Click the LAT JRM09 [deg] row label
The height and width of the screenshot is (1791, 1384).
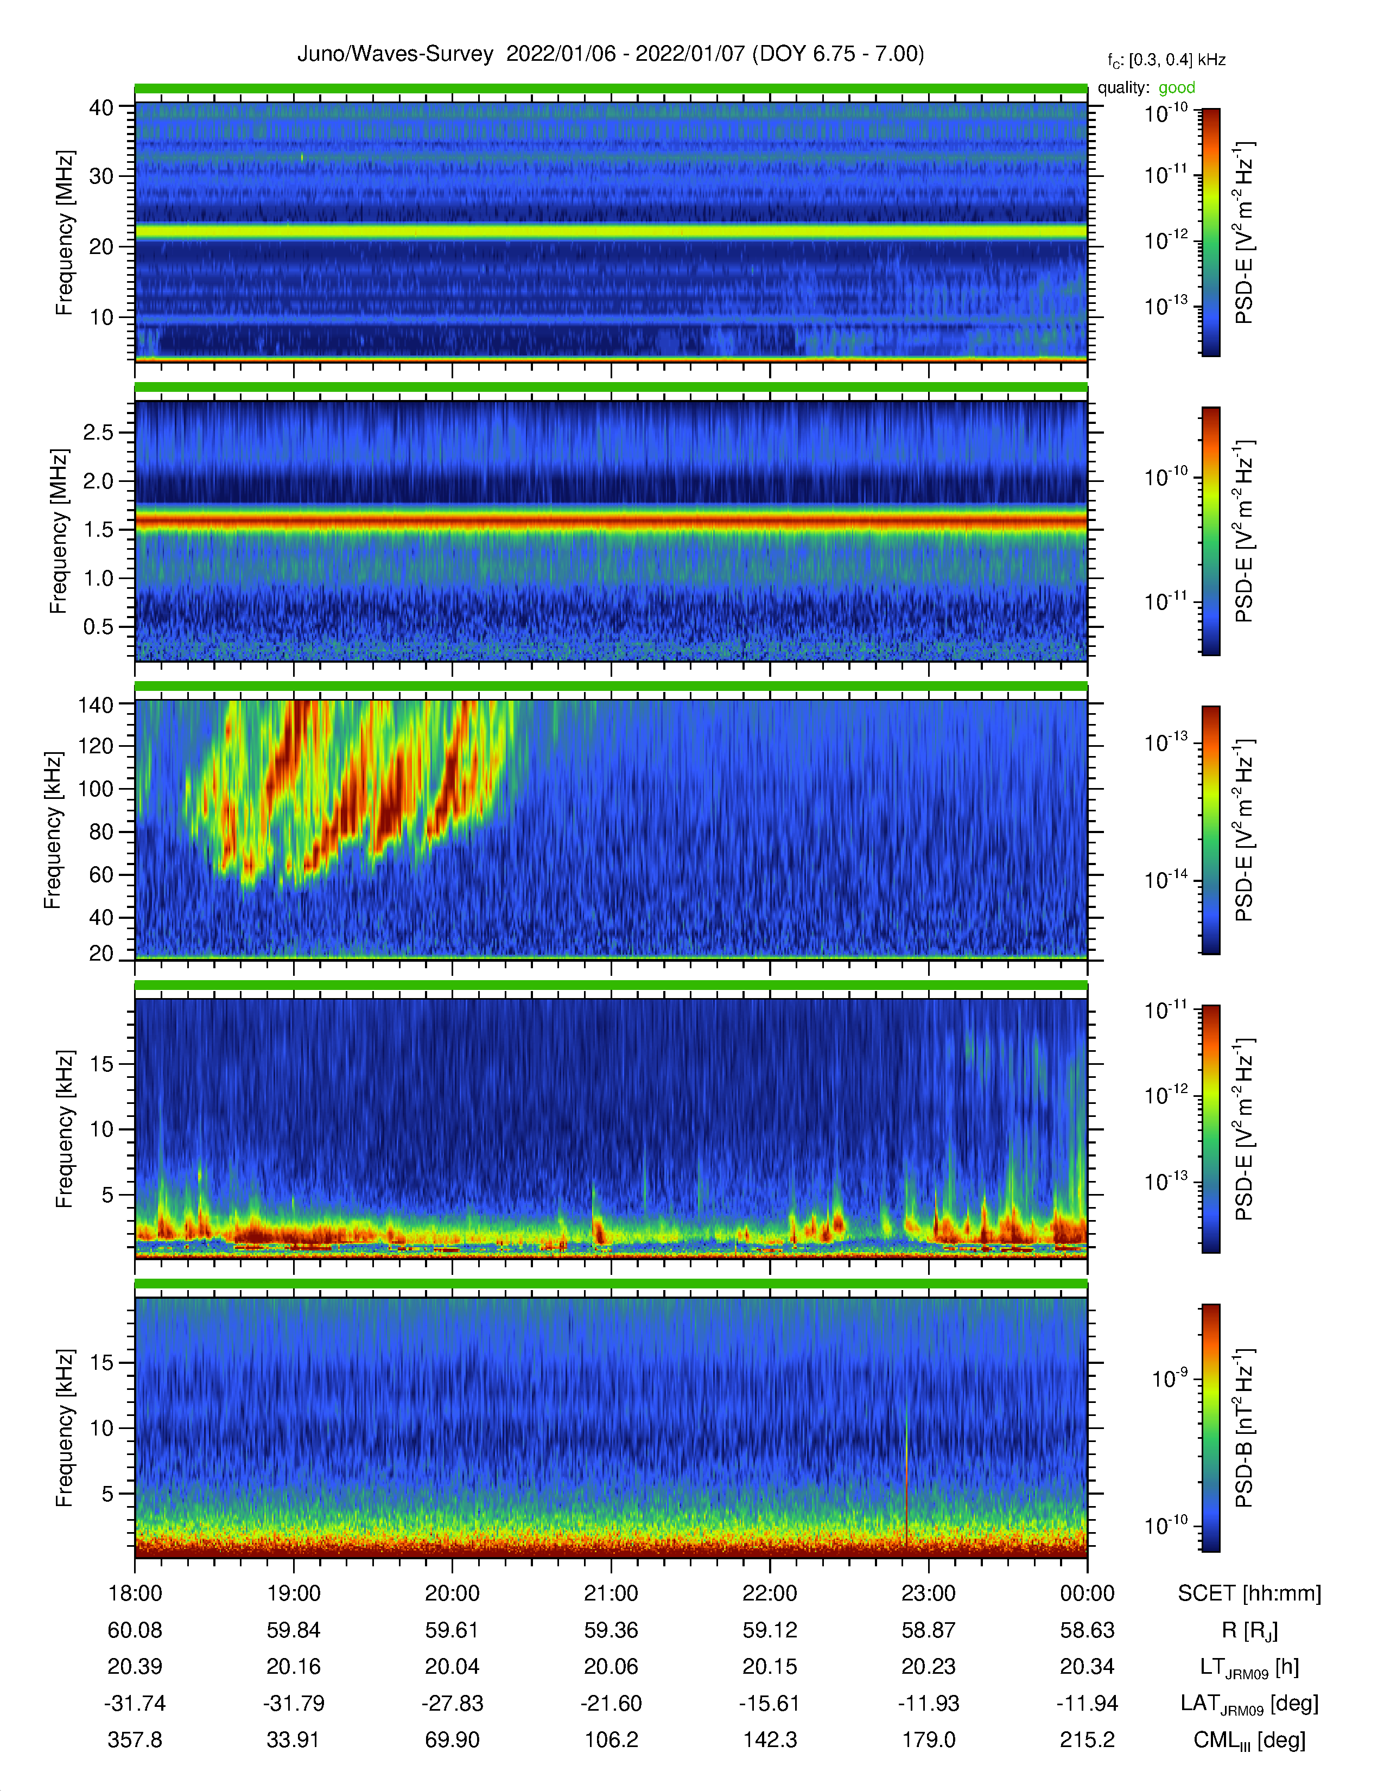click(x=1249, y=1703)
